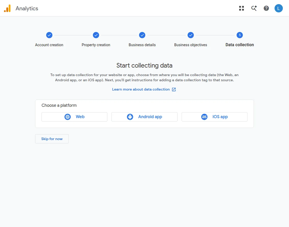Click the Google Analytics logo icon
This screenshot has height=227, width=289.
pyautogui.click(x=7, y=8)
